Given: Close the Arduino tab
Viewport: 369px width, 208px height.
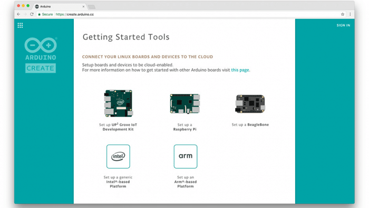Looking at the screenshot, I should coord(83,6).
